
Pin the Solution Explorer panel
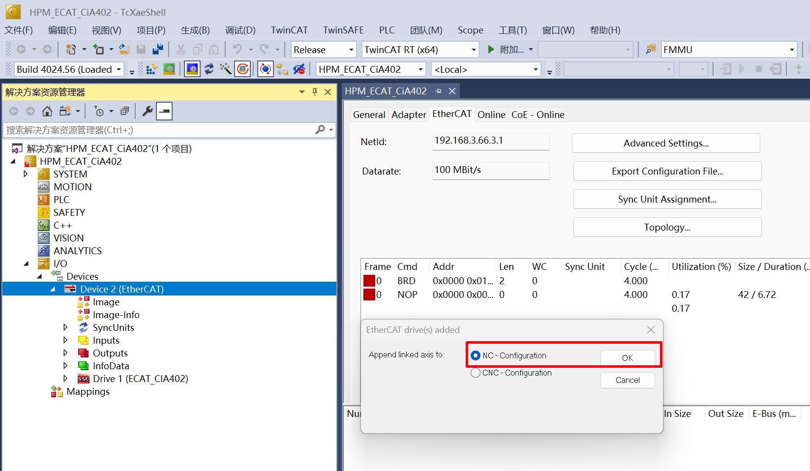click(315, 92)
